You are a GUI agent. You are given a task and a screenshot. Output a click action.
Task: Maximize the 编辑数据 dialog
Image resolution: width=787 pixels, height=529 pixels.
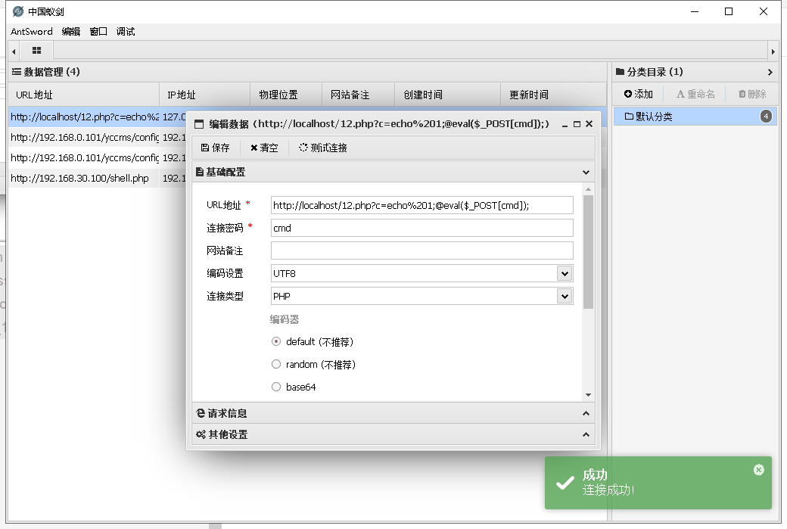pos(577,124)
